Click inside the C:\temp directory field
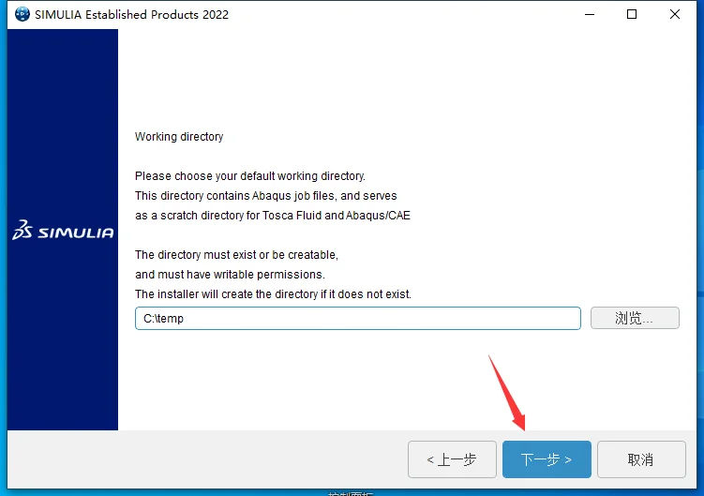 (358, 319)
